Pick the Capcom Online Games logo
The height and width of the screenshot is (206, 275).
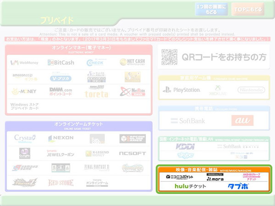pyautogui.click(x=132, y=139)
